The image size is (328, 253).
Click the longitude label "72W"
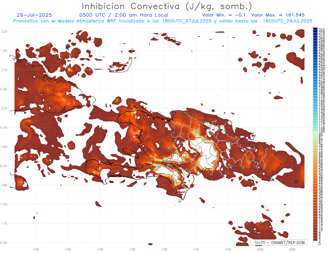pyautogui.click(x=164, y=249)
